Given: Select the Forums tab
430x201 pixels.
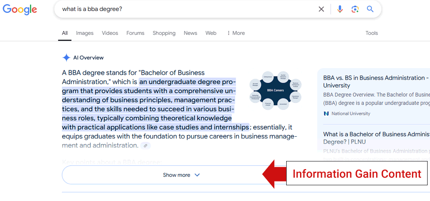Looking at the screenshot, I should (135, 33).
